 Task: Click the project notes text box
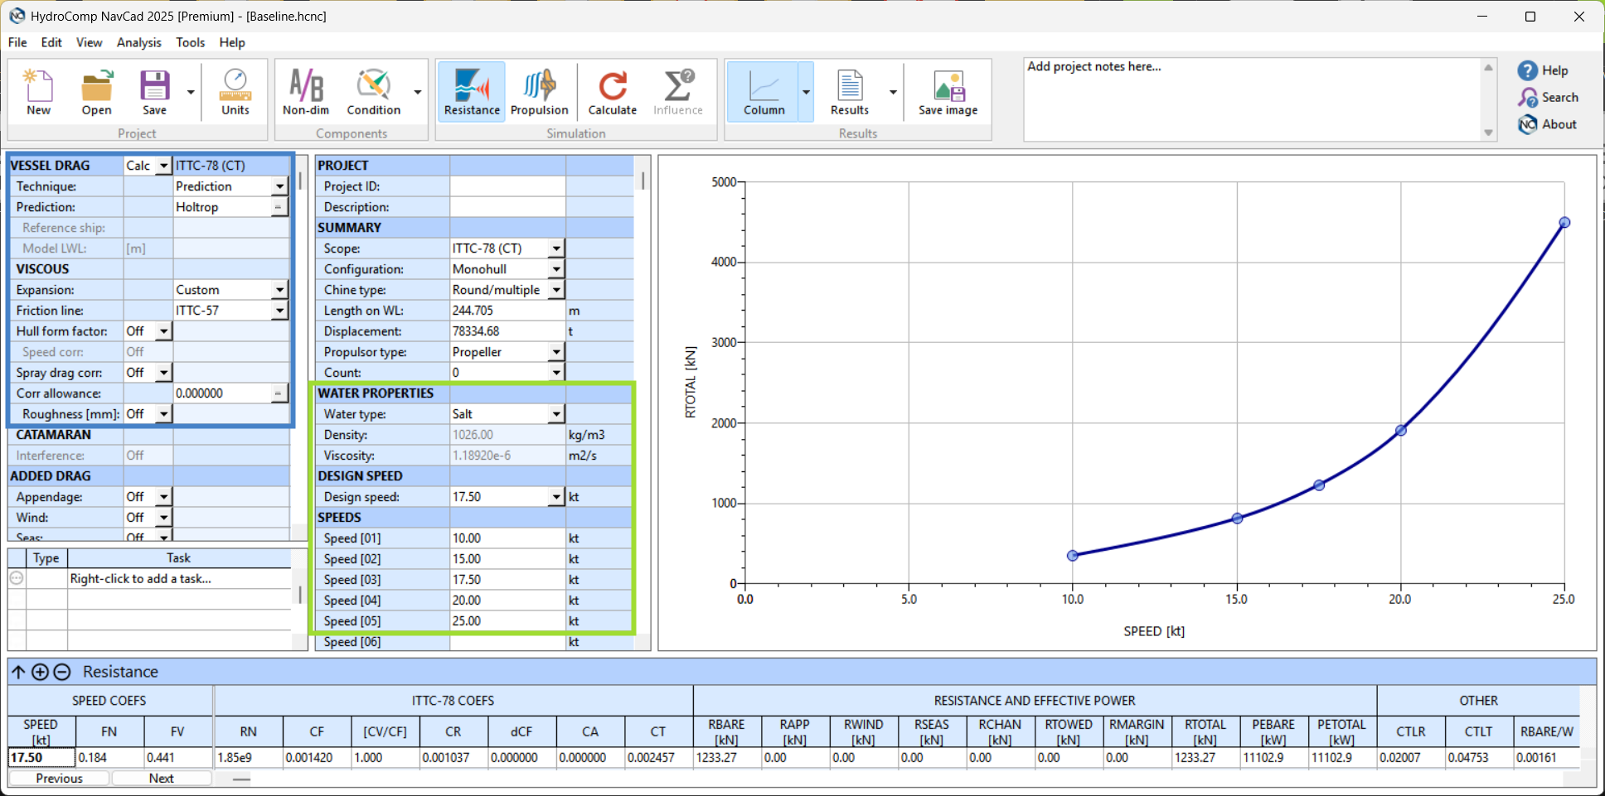pos(1252,99)
